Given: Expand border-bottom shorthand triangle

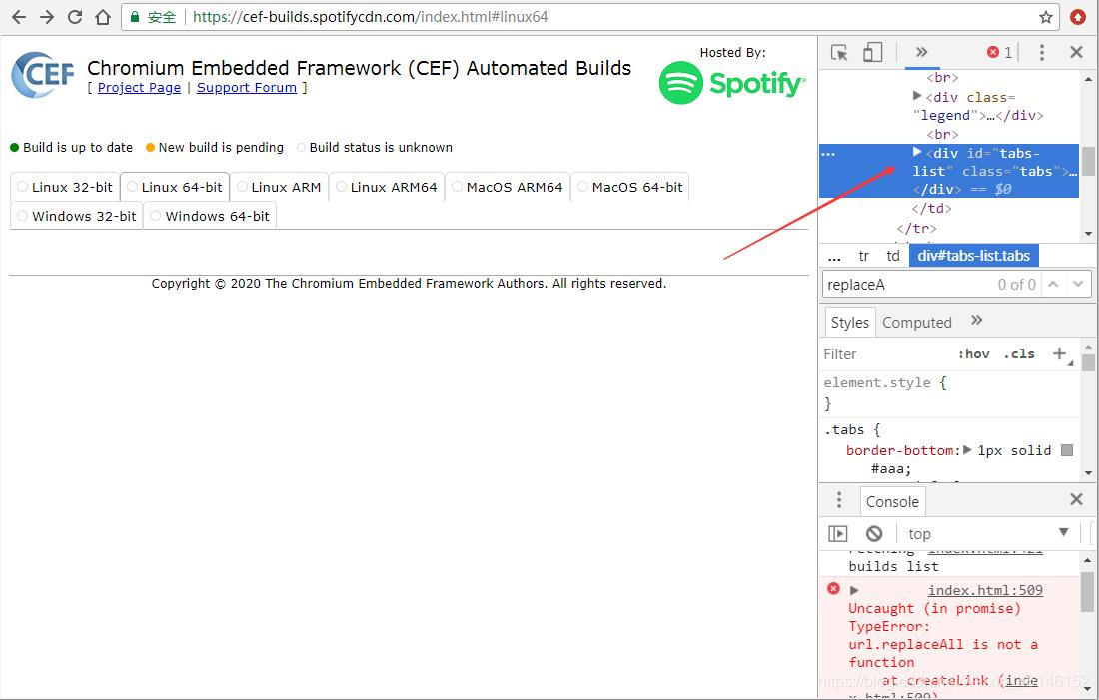Looking at the screenshot, I should tap(967, 449).
